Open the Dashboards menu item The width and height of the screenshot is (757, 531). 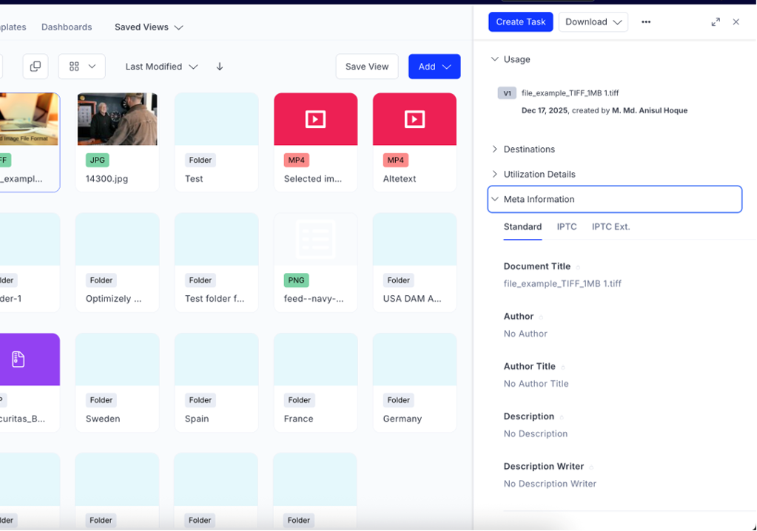click(66, 27)
